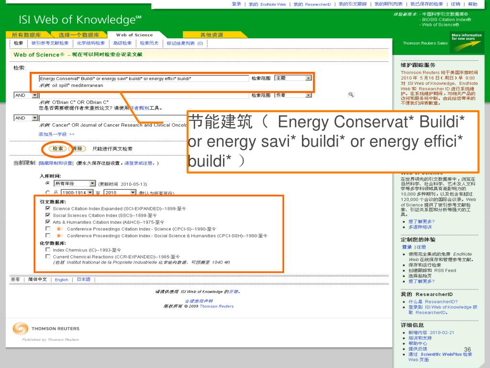This screenshot has height=368, width=490.
Task: Uncheck Arts & Humanities Citation Index checkbox
Action: point(48,221)
